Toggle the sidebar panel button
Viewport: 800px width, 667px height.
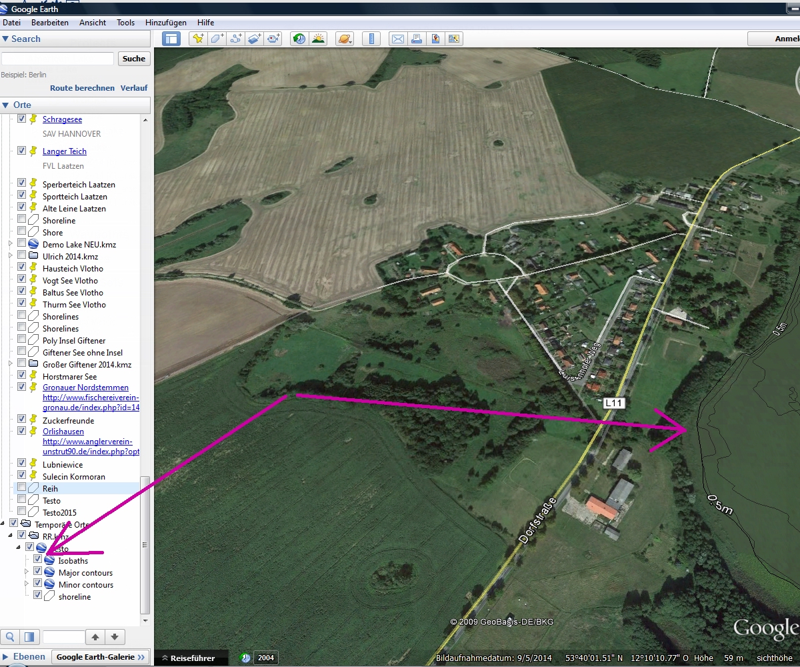[171, 39]
